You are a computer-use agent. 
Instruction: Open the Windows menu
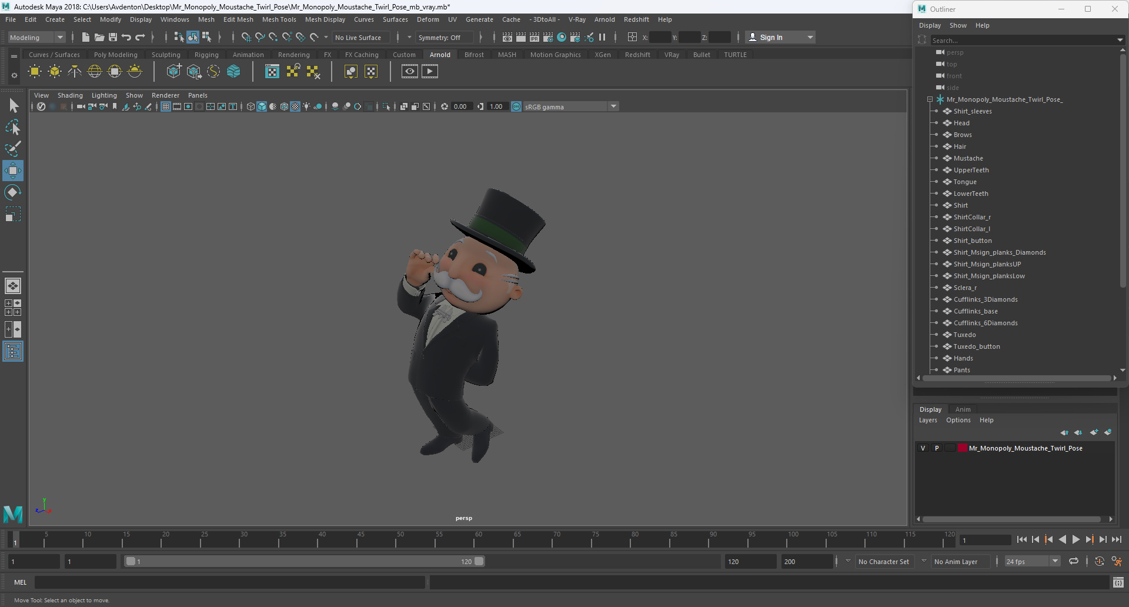[175, 19]
